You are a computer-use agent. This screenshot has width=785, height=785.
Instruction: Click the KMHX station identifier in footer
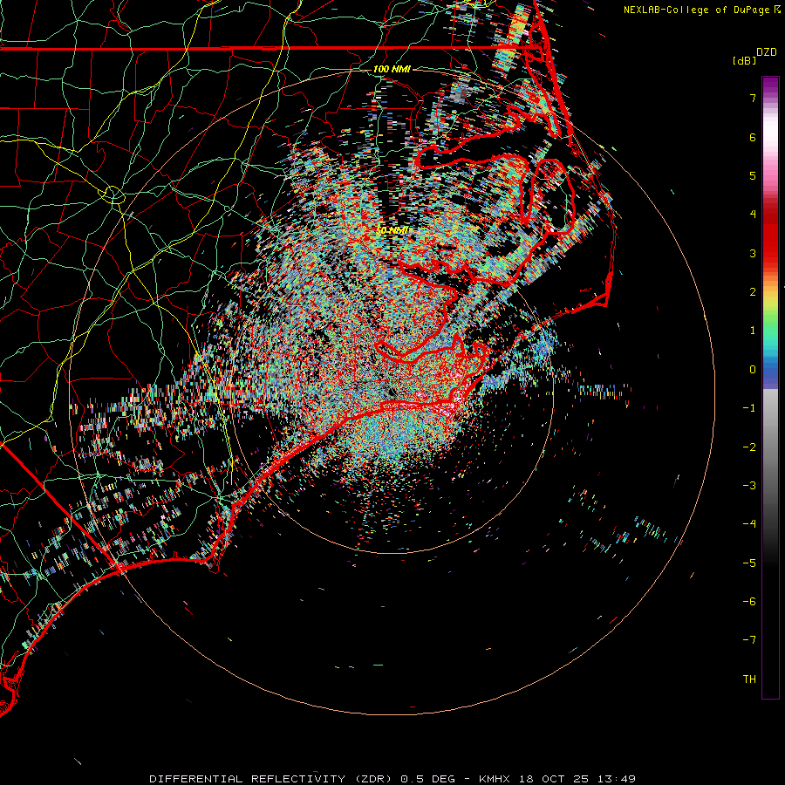pos(495,779)
